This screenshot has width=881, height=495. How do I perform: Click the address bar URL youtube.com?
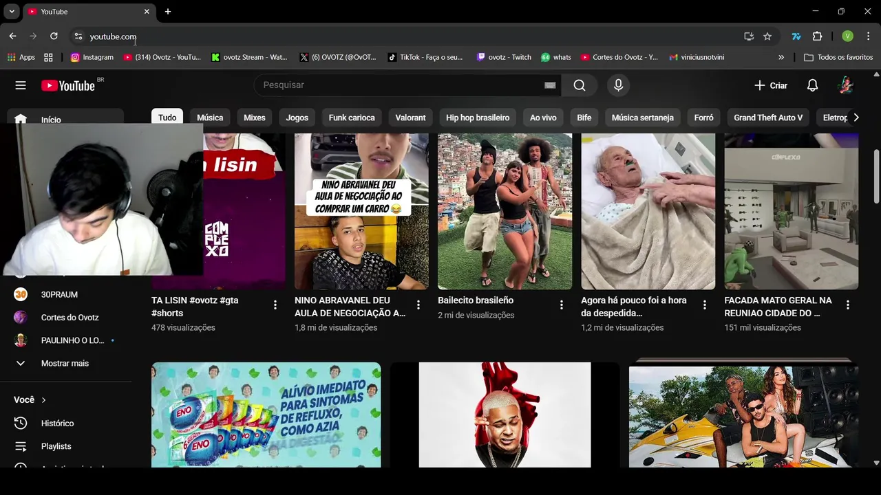click(113, 36)
